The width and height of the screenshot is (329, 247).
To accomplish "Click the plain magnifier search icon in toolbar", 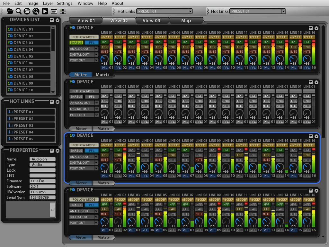I will click(19, 11).
